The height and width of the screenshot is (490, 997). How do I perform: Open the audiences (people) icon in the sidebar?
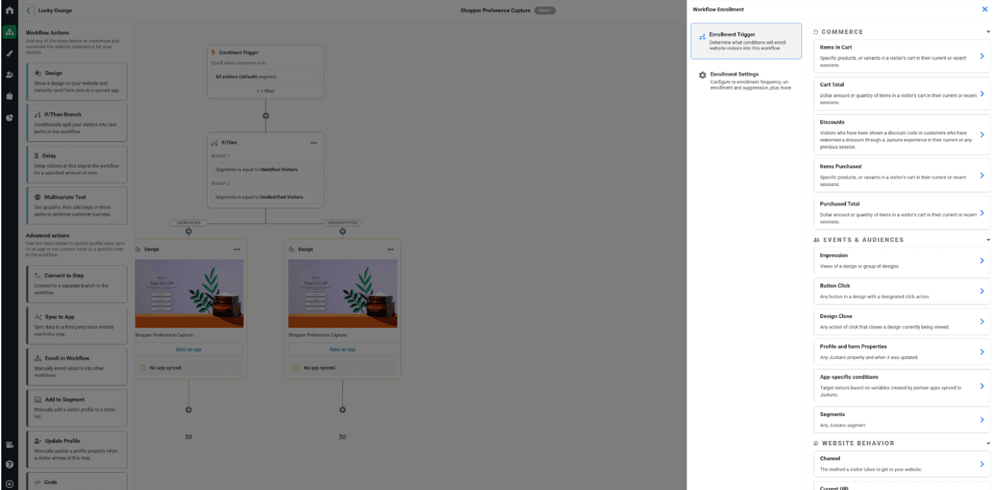coord(9,75)
